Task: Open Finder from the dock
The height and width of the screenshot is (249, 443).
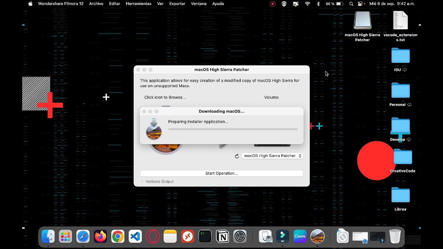Action: (48, 237)
